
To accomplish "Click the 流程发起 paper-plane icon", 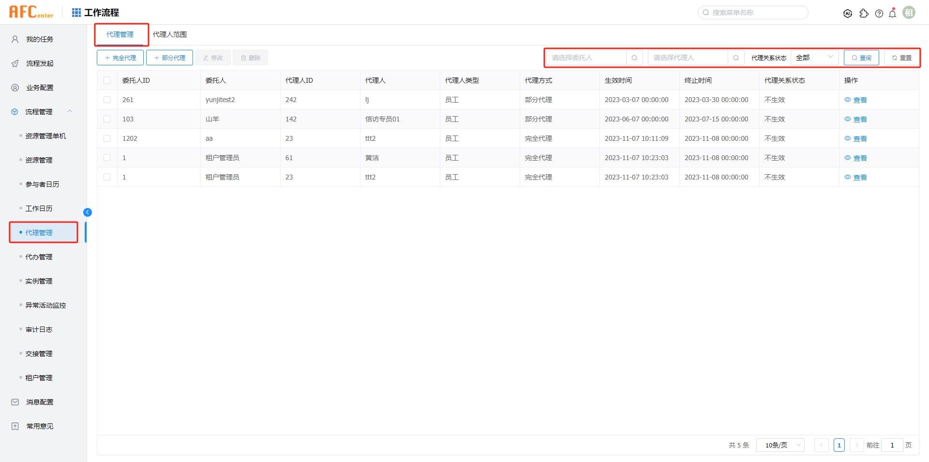I will tap(15, 63).
